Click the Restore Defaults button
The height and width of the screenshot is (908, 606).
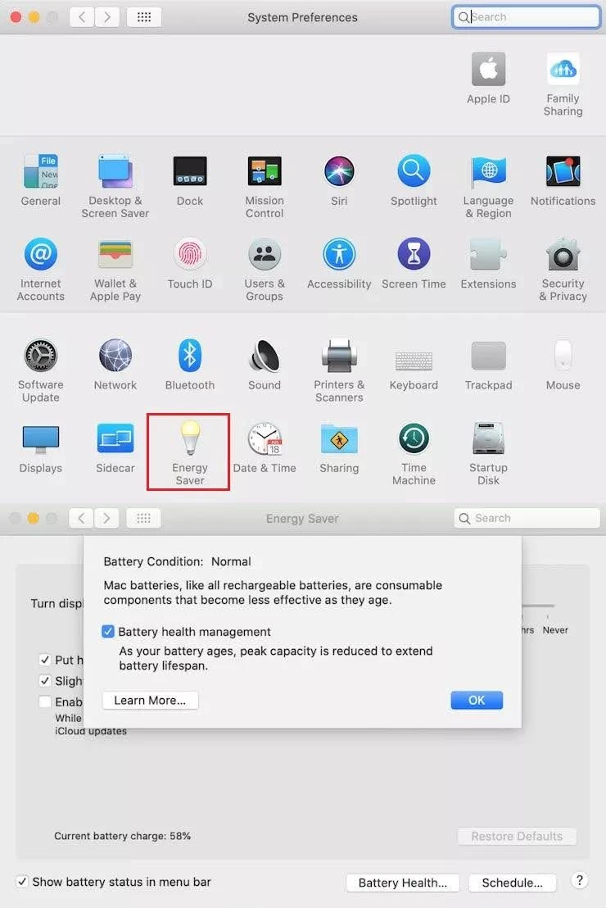517,836
